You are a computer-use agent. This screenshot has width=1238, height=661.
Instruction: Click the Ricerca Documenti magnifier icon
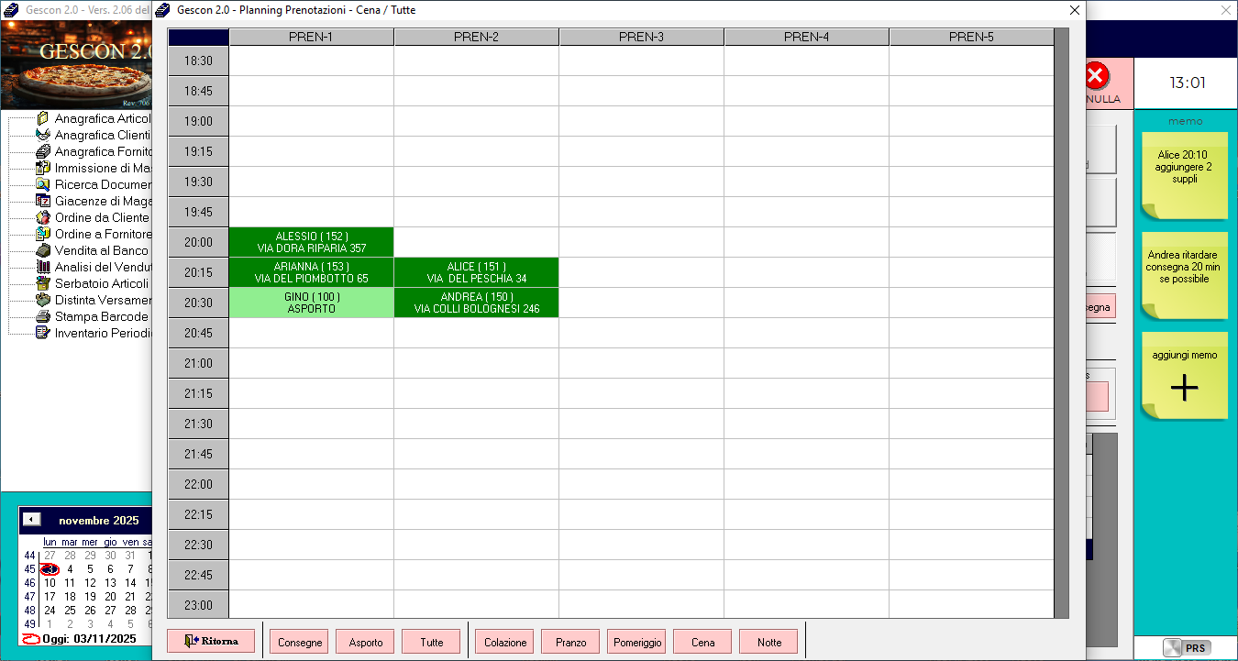coord(42,184)
